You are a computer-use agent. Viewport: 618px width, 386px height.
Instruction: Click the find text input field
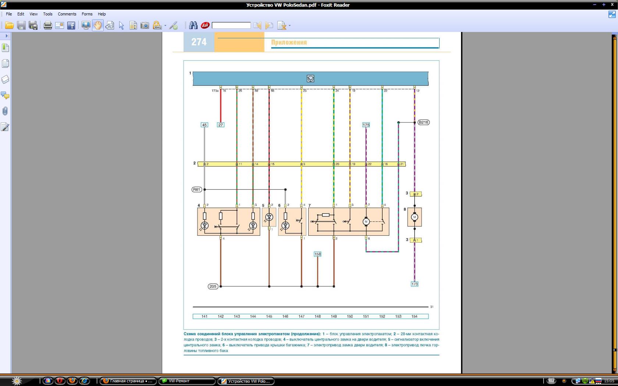click(231, 25)
